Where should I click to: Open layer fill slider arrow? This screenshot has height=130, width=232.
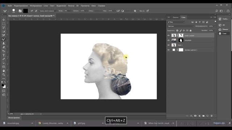pos(215,30)
